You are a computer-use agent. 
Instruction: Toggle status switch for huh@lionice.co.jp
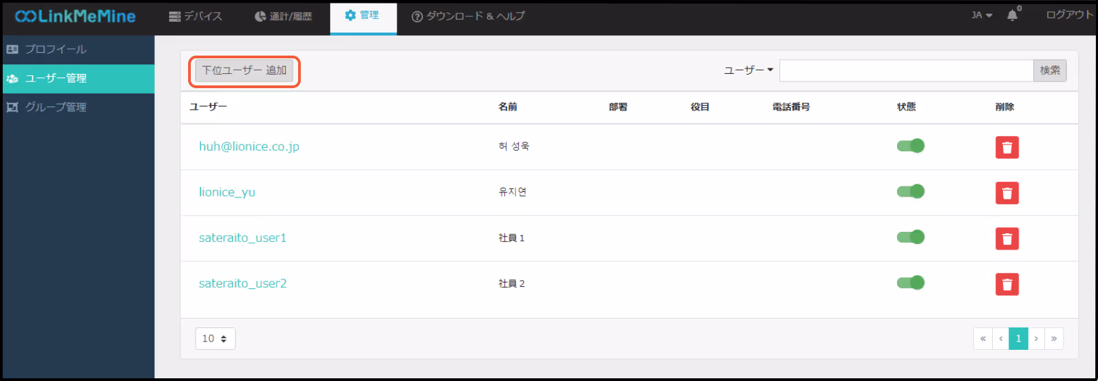pyautogui.click(x=911, y=146)
